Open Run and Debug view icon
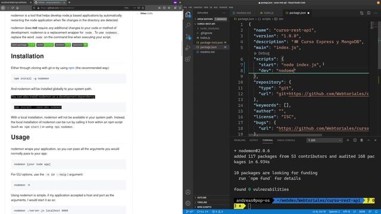 pos(188,48)
